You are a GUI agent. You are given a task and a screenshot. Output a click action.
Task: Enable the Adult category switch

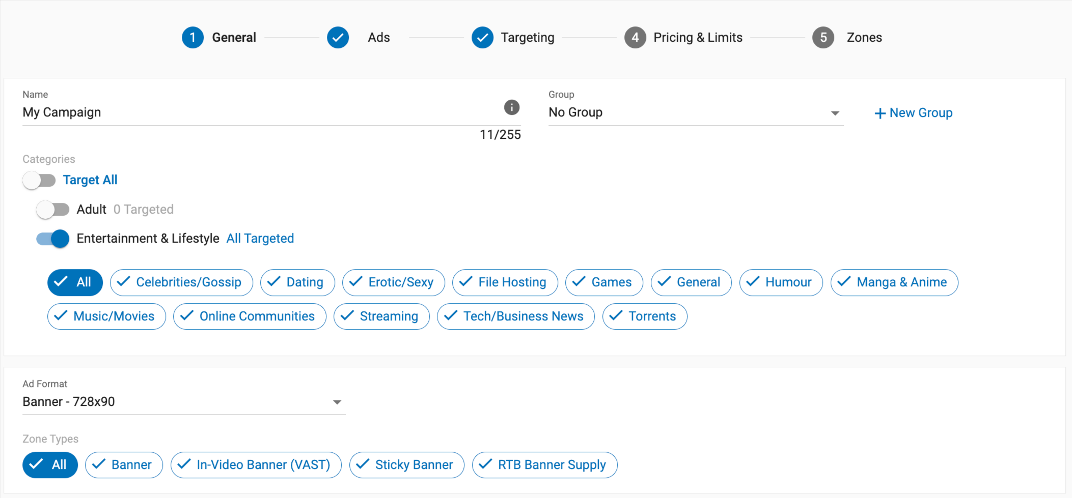pyautogui.click(x=53, y=210)
